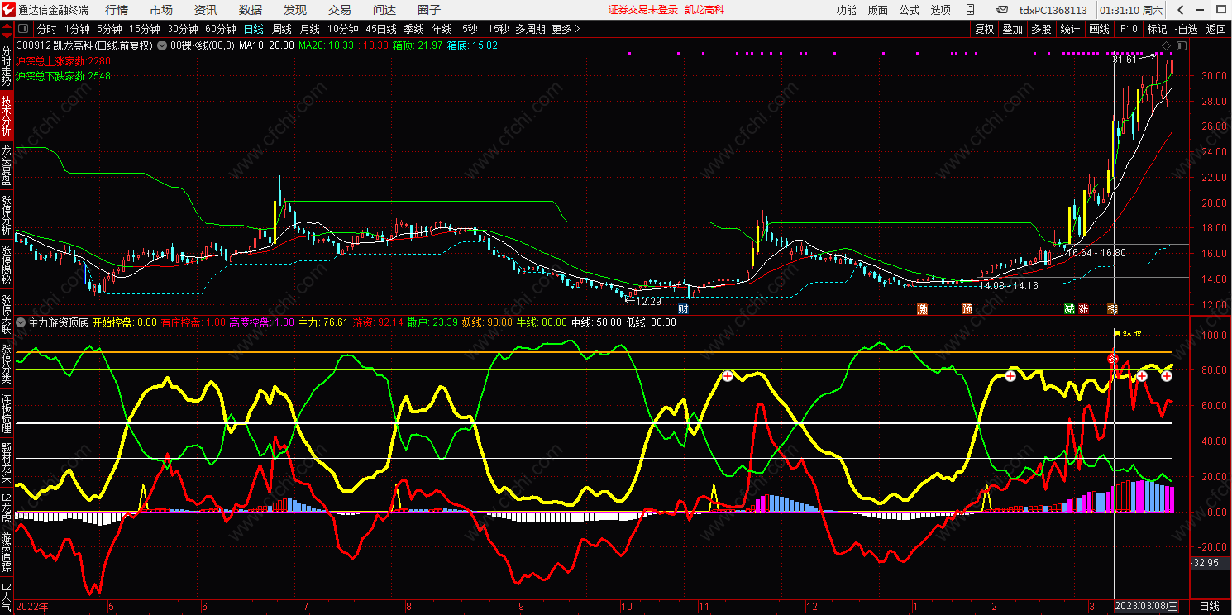Click the 画线 drawing tools button
This screenshot has height=615, width=1232.
tap(1099, 29)
